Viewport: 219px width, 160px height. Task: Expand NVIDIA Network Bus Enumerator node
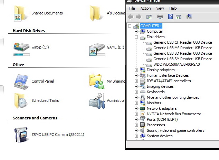click(x=136, y=114)
